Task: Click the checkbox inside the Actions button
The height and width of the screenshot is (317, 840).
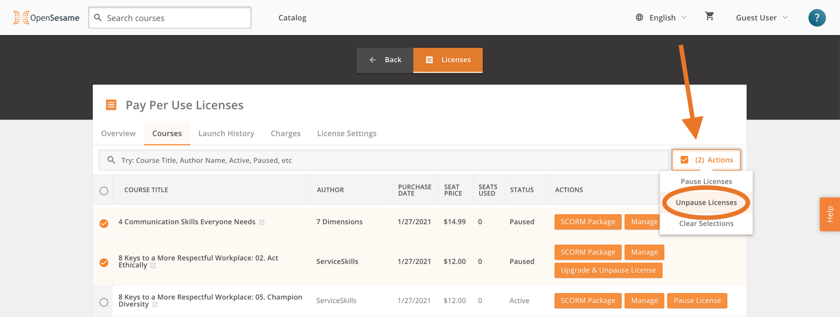Action: [x=684, y=160]
